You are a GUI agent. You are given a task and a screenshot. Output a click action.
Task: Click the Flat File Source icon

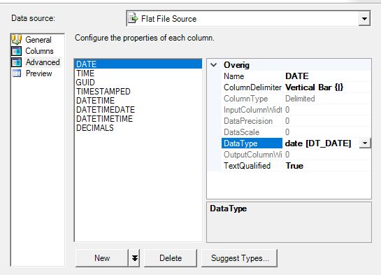click(133, 18)
